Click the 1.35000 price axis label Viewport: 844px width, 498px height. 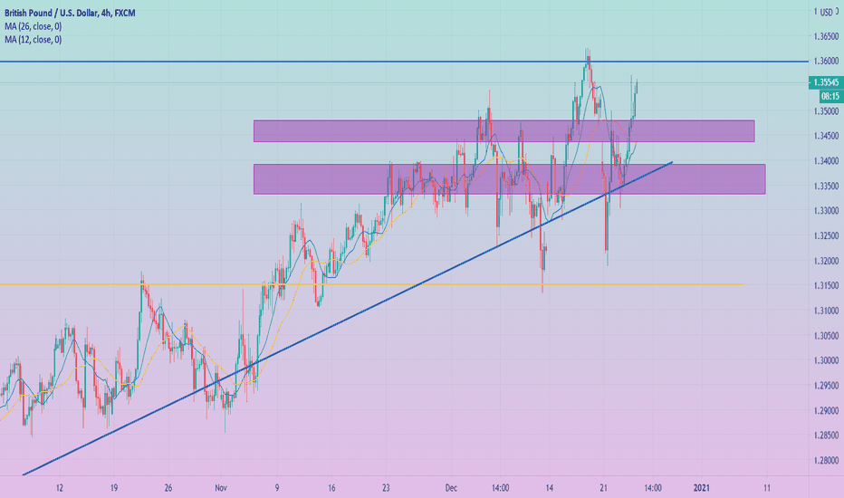pos(826,111)
